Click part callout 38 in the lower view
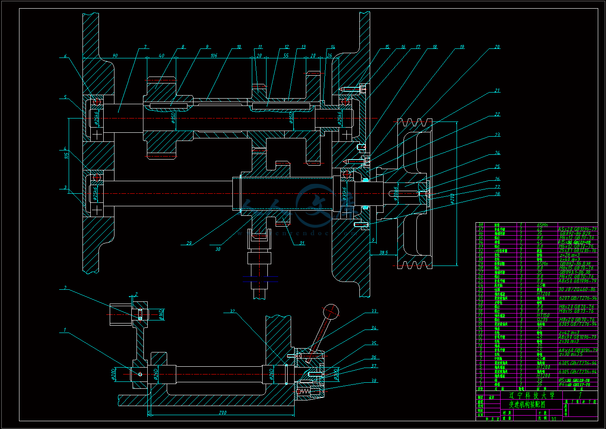 [374, 381]
